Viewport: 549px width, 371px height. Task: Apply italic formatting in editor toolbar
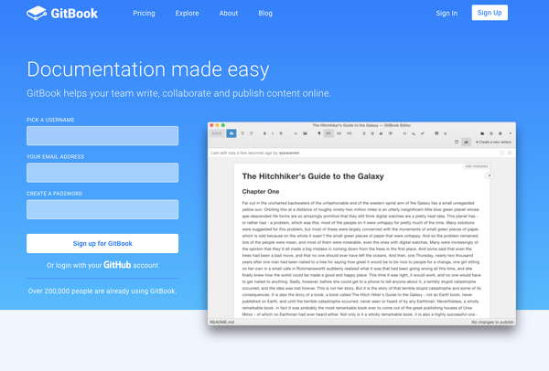tap(273, 133)
